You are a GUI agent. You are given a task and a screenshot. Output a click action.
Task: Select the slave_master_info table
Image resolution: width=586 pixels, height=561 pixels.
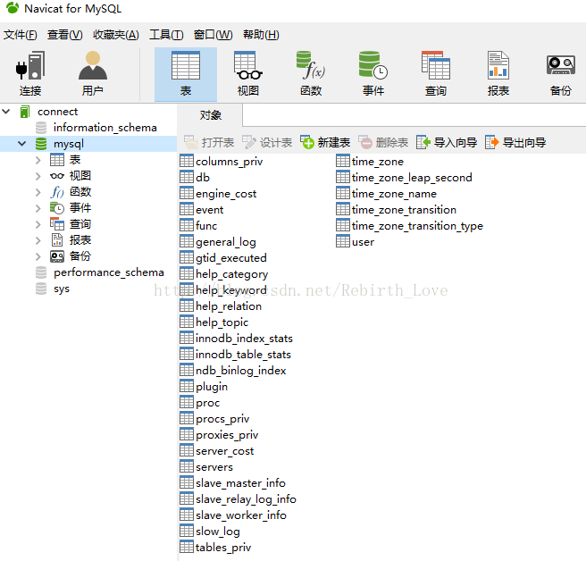[x=233, y=483]
